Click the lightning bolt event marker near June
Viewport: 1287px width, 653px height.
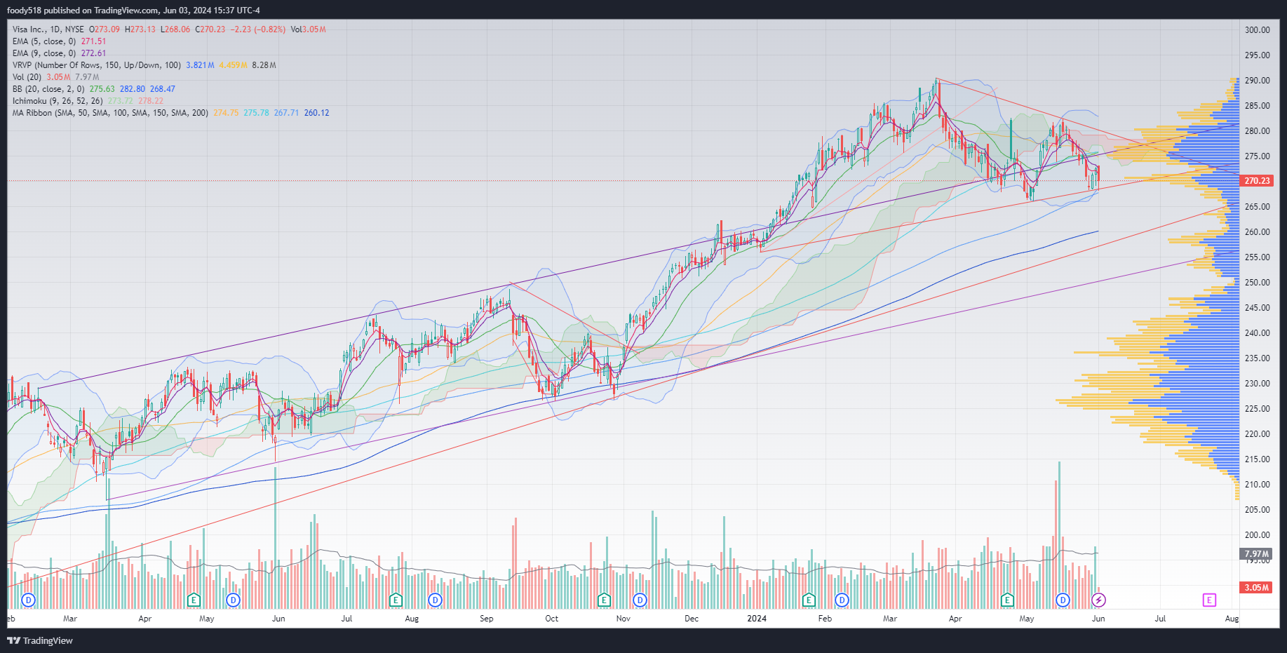pos(1099,600)
